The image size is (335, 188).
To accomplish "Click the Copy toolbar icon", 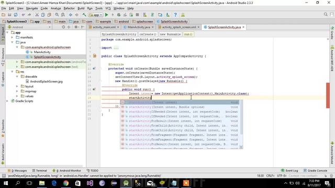I will 43,15.
